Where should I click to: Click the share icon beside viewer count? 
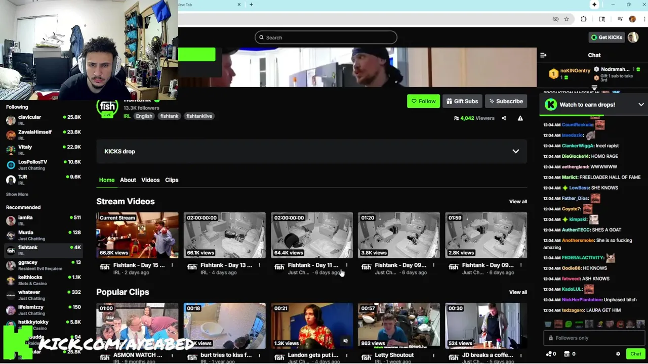(504, 118)
